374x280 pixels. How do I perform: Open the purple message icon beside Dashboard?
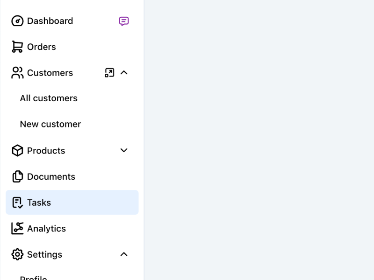[x=124, y=21]
